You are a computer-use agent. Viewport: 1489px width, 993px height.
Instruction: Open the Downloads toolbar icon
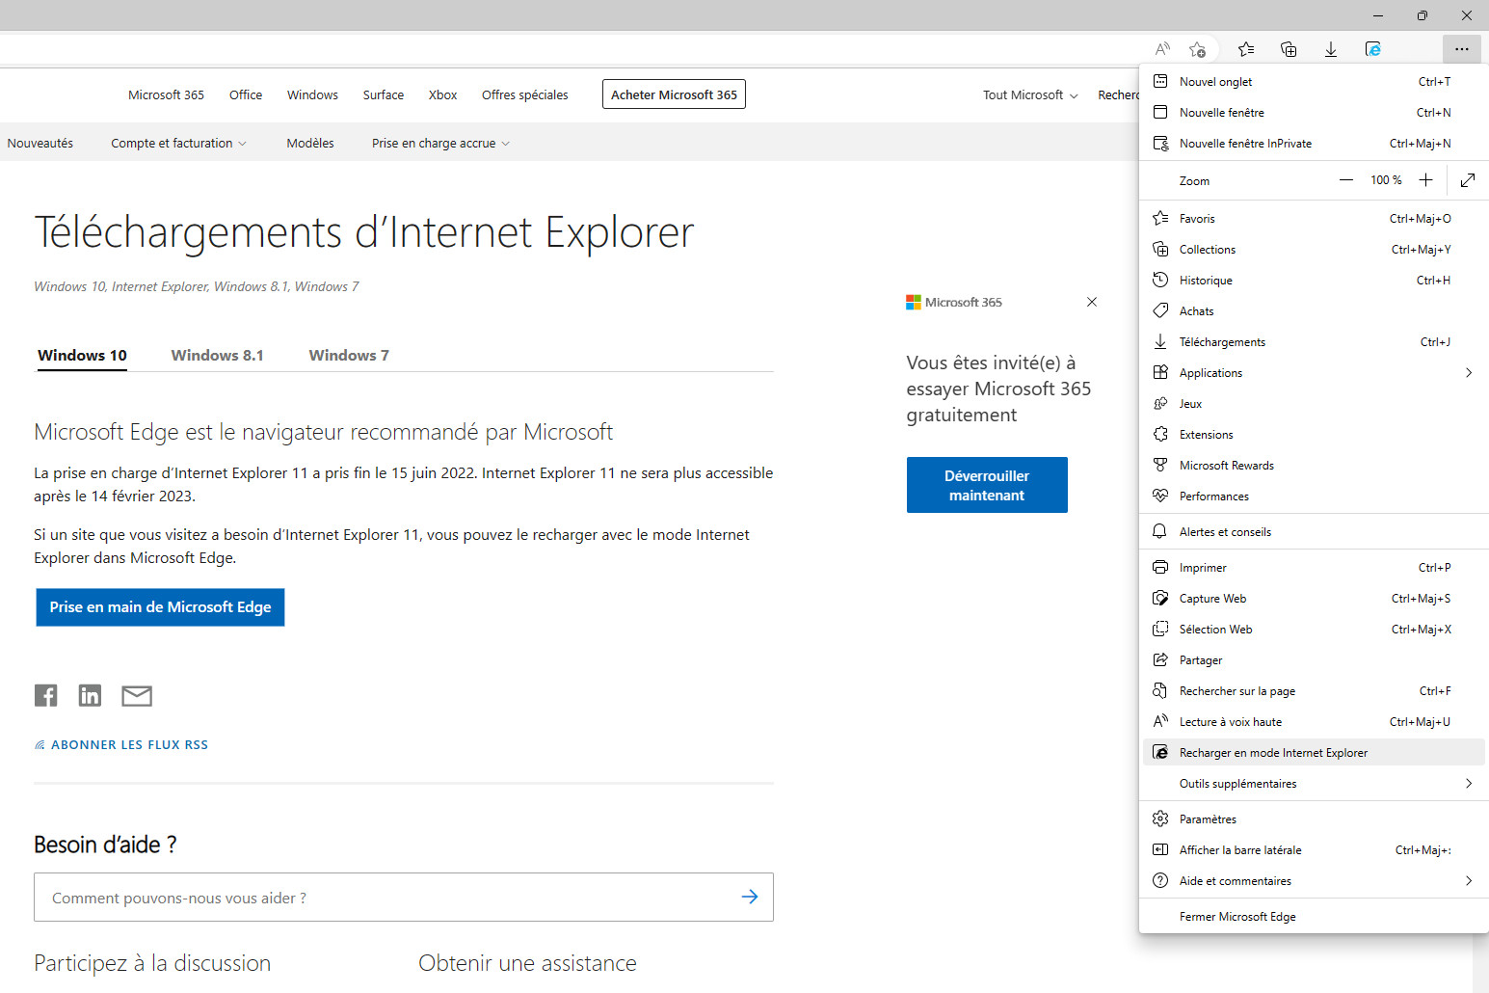pyautogui.click(x=1331, y=49)
